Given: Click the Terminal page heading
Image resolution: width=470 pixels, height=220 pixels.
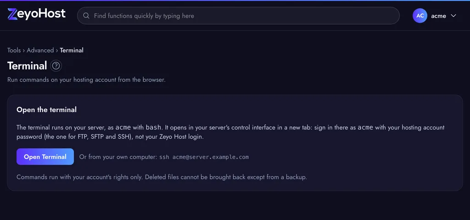Looking at the screenshot, I should pos(27,66).
